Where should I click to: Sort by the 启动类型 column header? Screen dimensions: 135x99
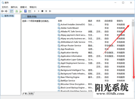(109, 21)
